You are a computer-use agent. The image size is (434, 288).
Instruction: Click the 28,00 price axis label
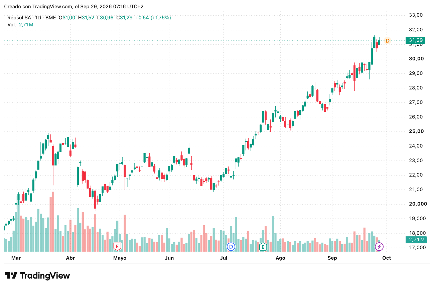tap(416, 88)
